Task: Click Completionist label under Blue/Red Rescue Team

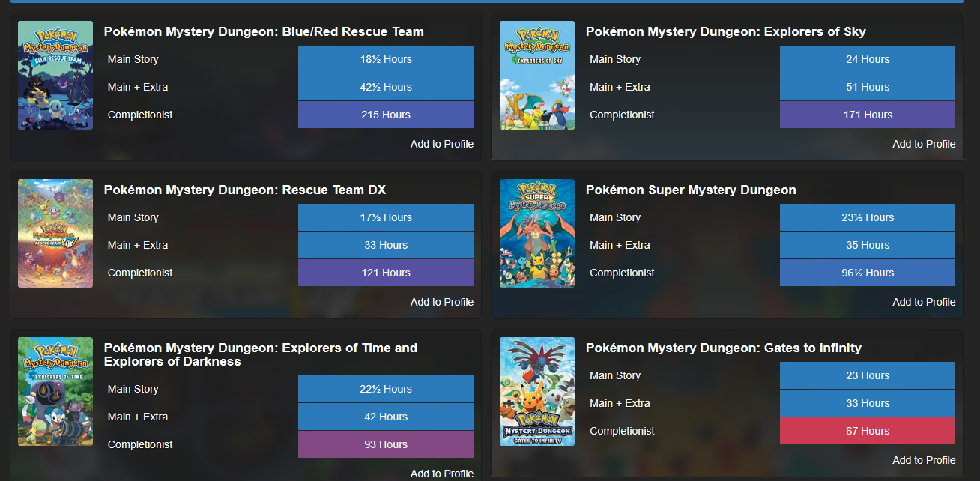Action: [x=140, y=115]
